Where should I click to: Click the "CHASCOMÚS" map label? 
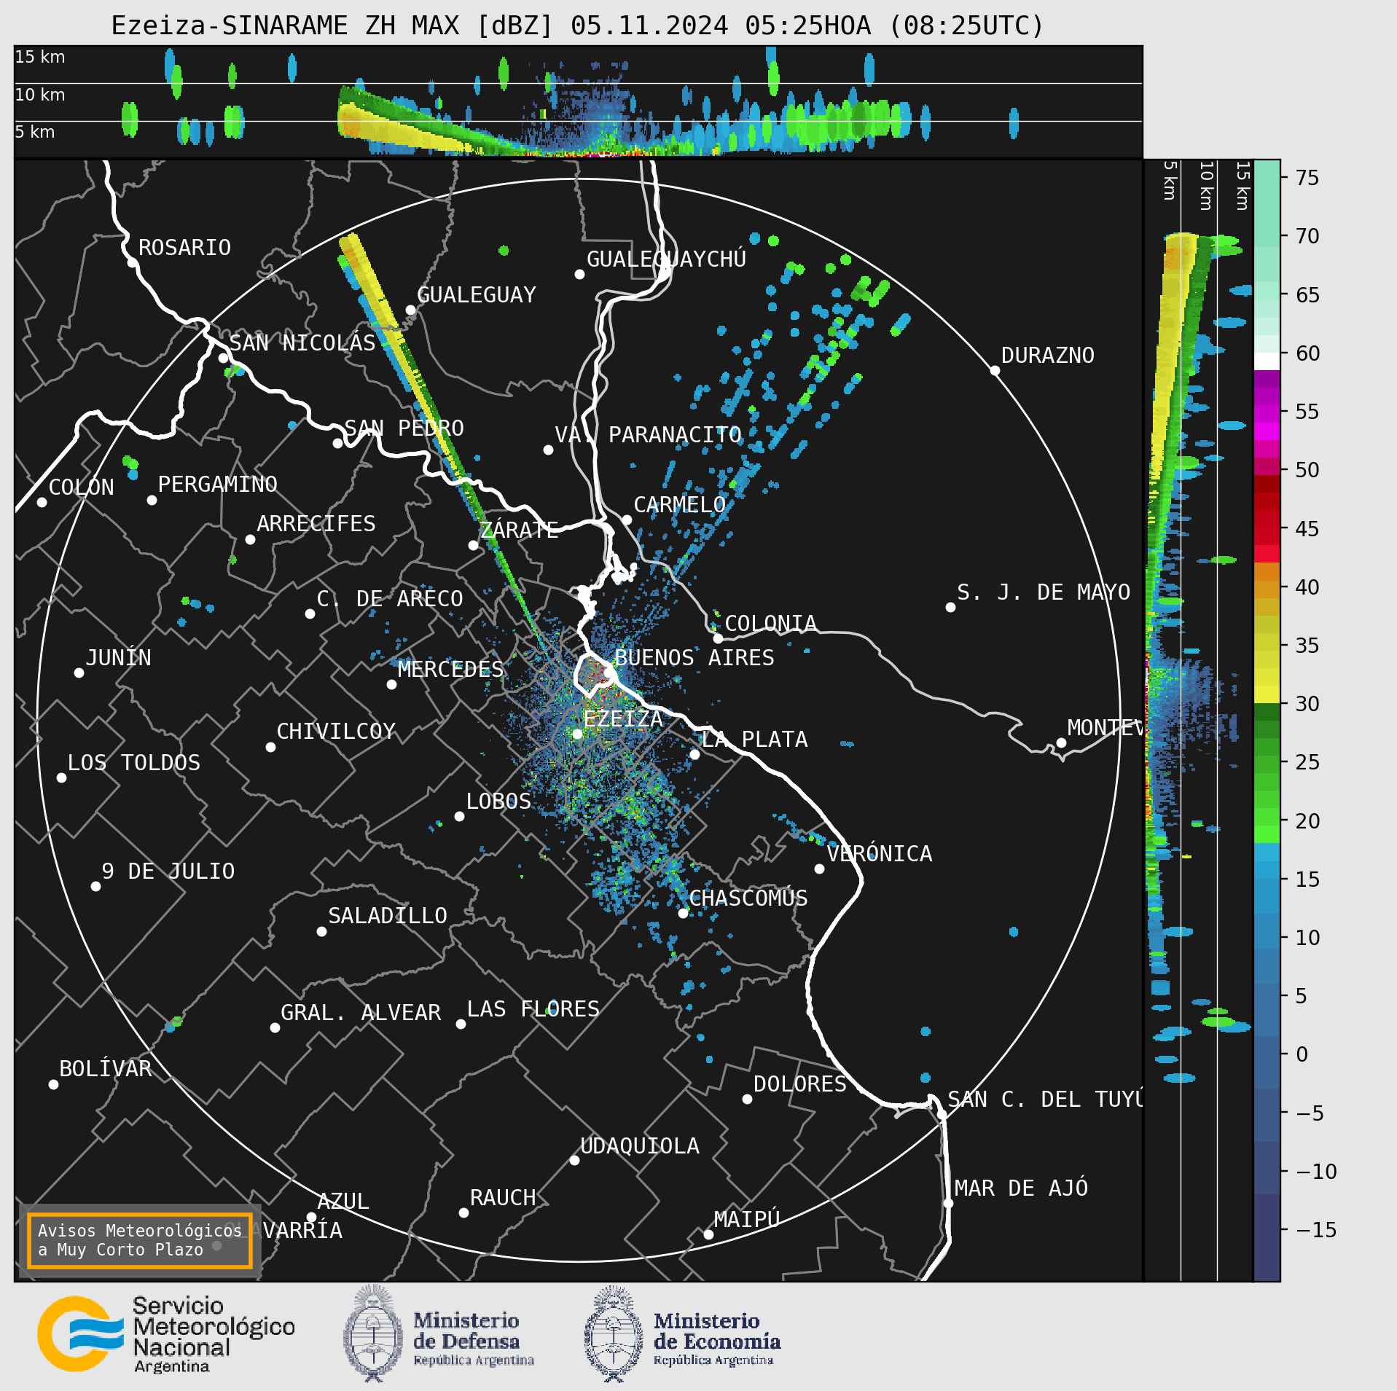[748, 898]
